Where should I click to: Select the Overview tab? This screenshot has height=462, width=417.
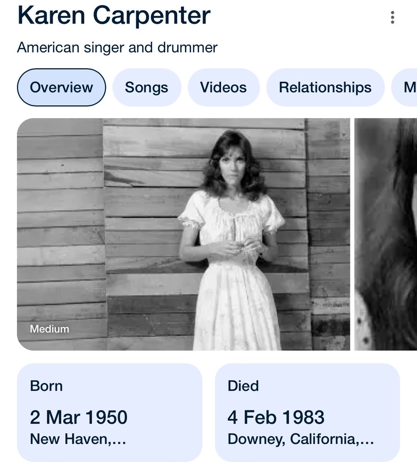(x=61, y=87)
